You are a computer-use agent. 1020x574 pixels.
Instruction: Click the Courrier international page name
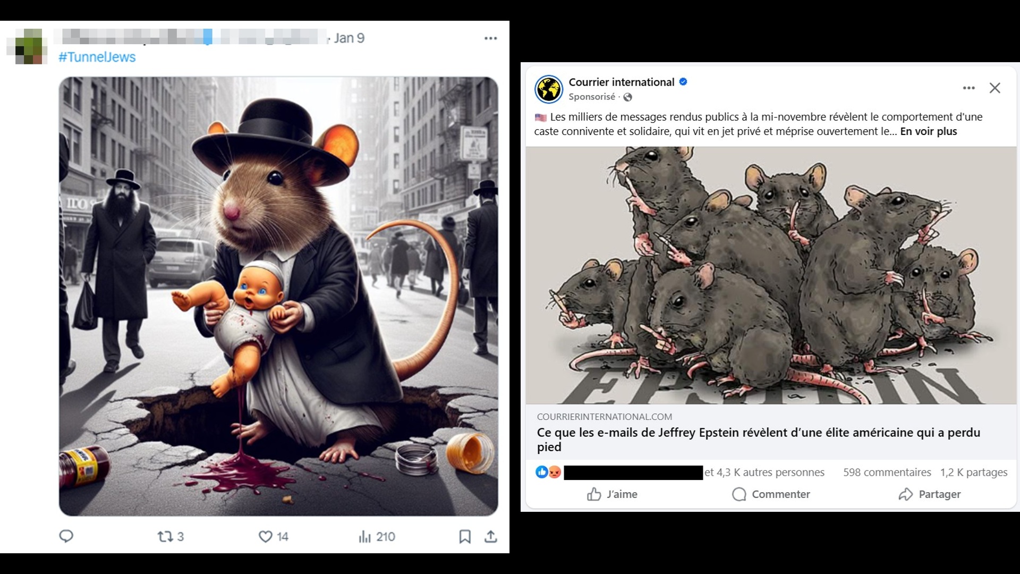coord(621,82)
